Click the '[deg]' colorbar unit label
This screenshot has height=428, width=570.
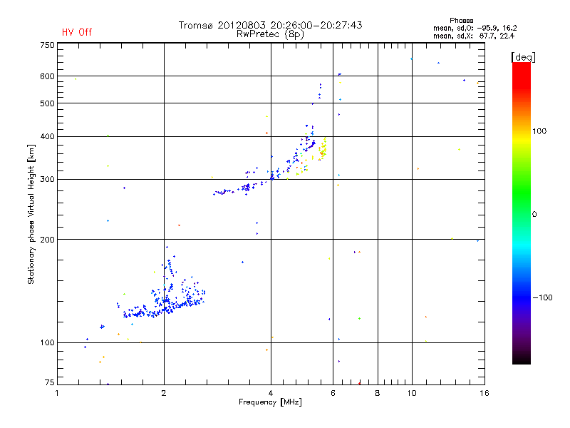(523, 57)
